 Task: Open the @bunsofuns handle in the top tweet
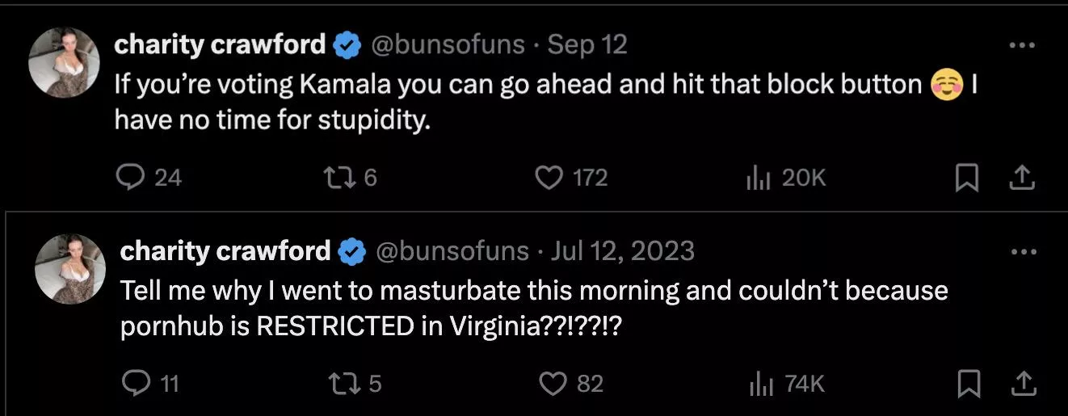tap(448, 44)
